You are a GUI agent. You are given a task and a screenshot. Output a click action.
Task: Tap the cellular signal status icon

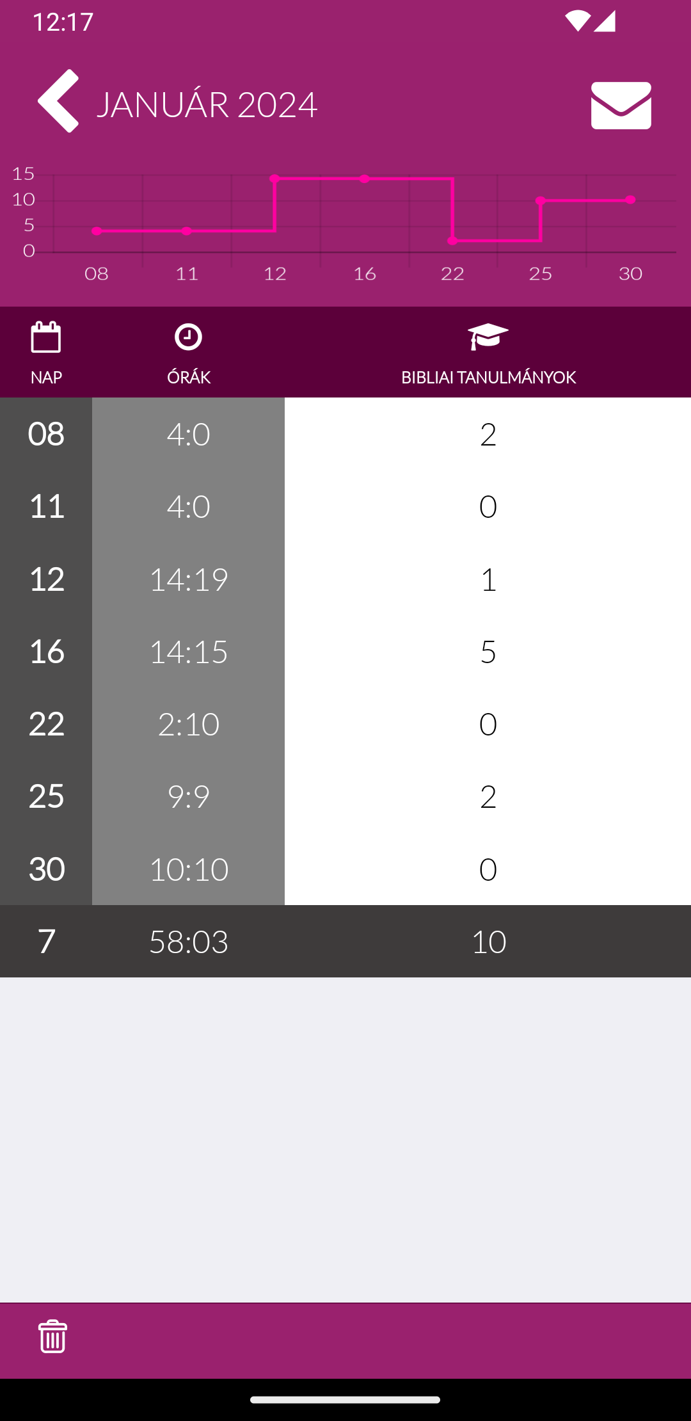(x=605, y=21)
